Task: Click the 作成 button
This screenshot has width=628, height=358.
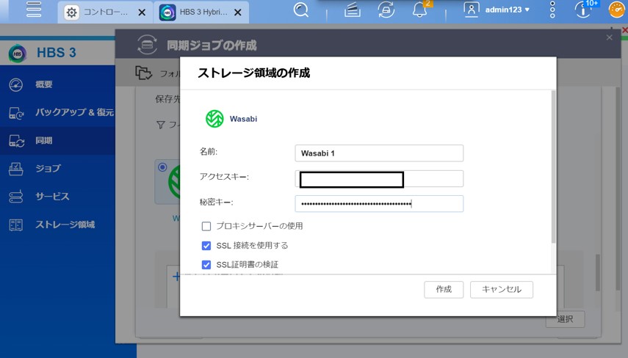Action: (x=444, y=290)
